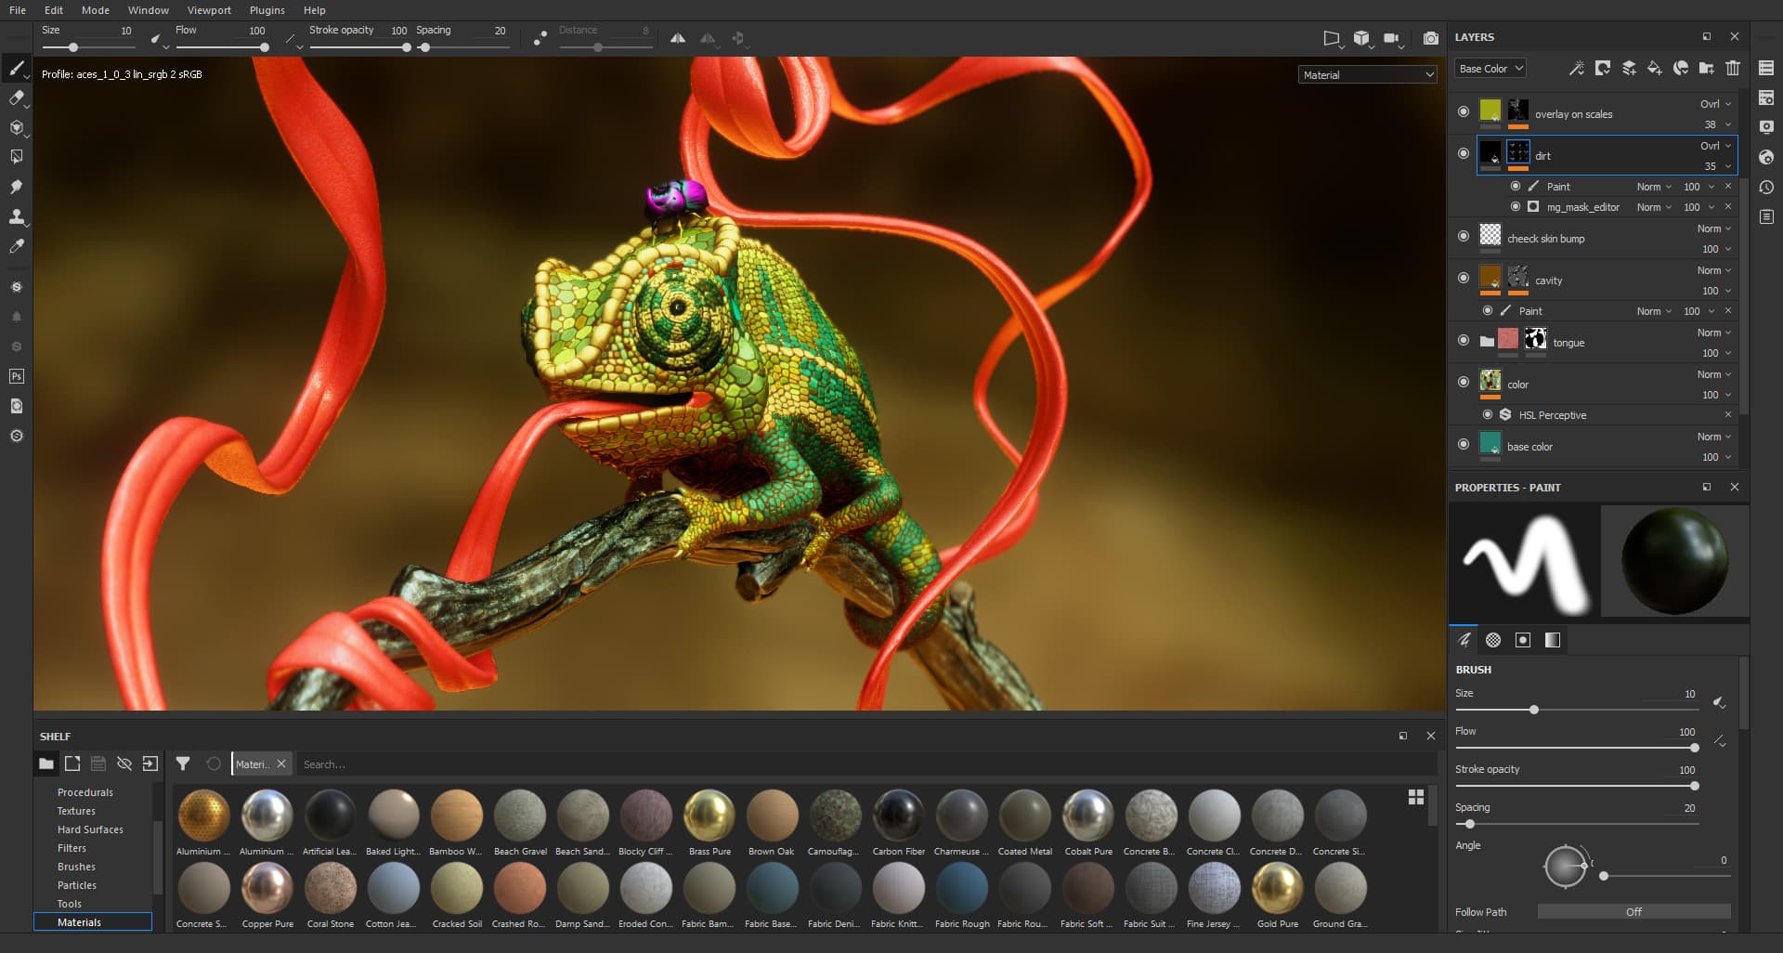Viewport: 1783px width, 953px height.
Task: Pick the Material Picker eyedropper tool
Action: coord(16,246)
